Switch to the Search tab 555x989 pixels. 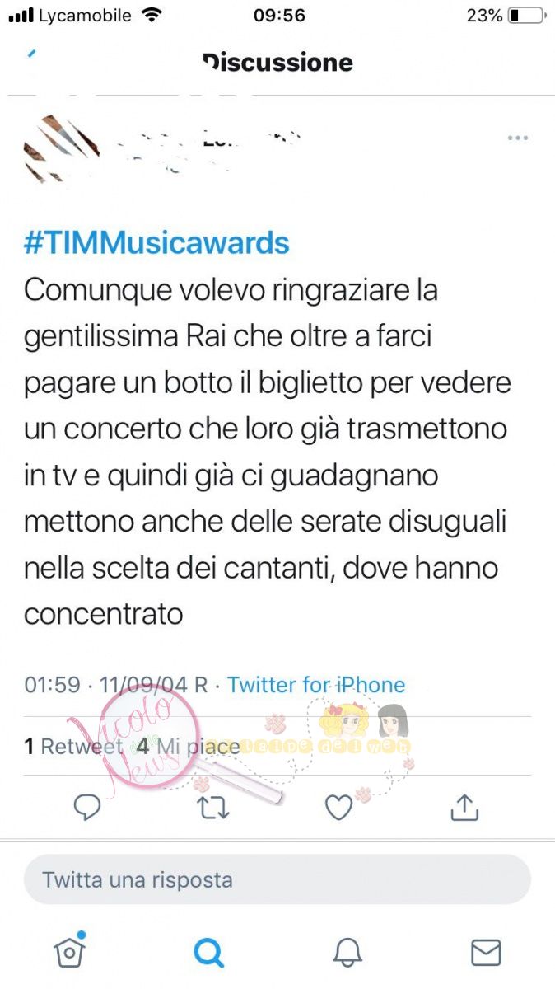pos(208,953)
